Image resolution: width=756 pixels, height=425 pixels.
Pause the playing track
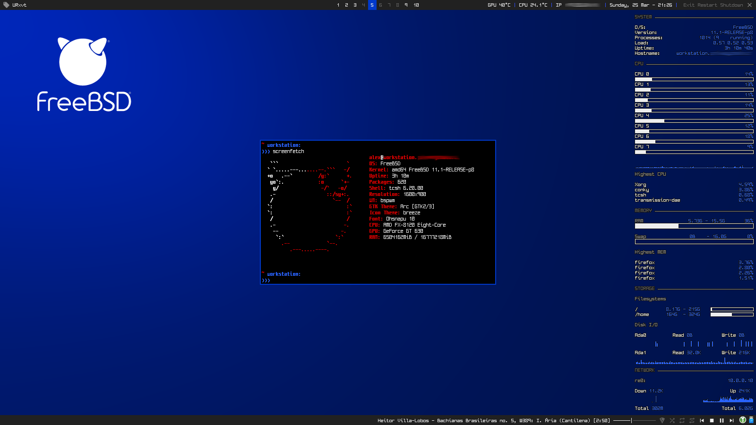[x=722, y=420]
